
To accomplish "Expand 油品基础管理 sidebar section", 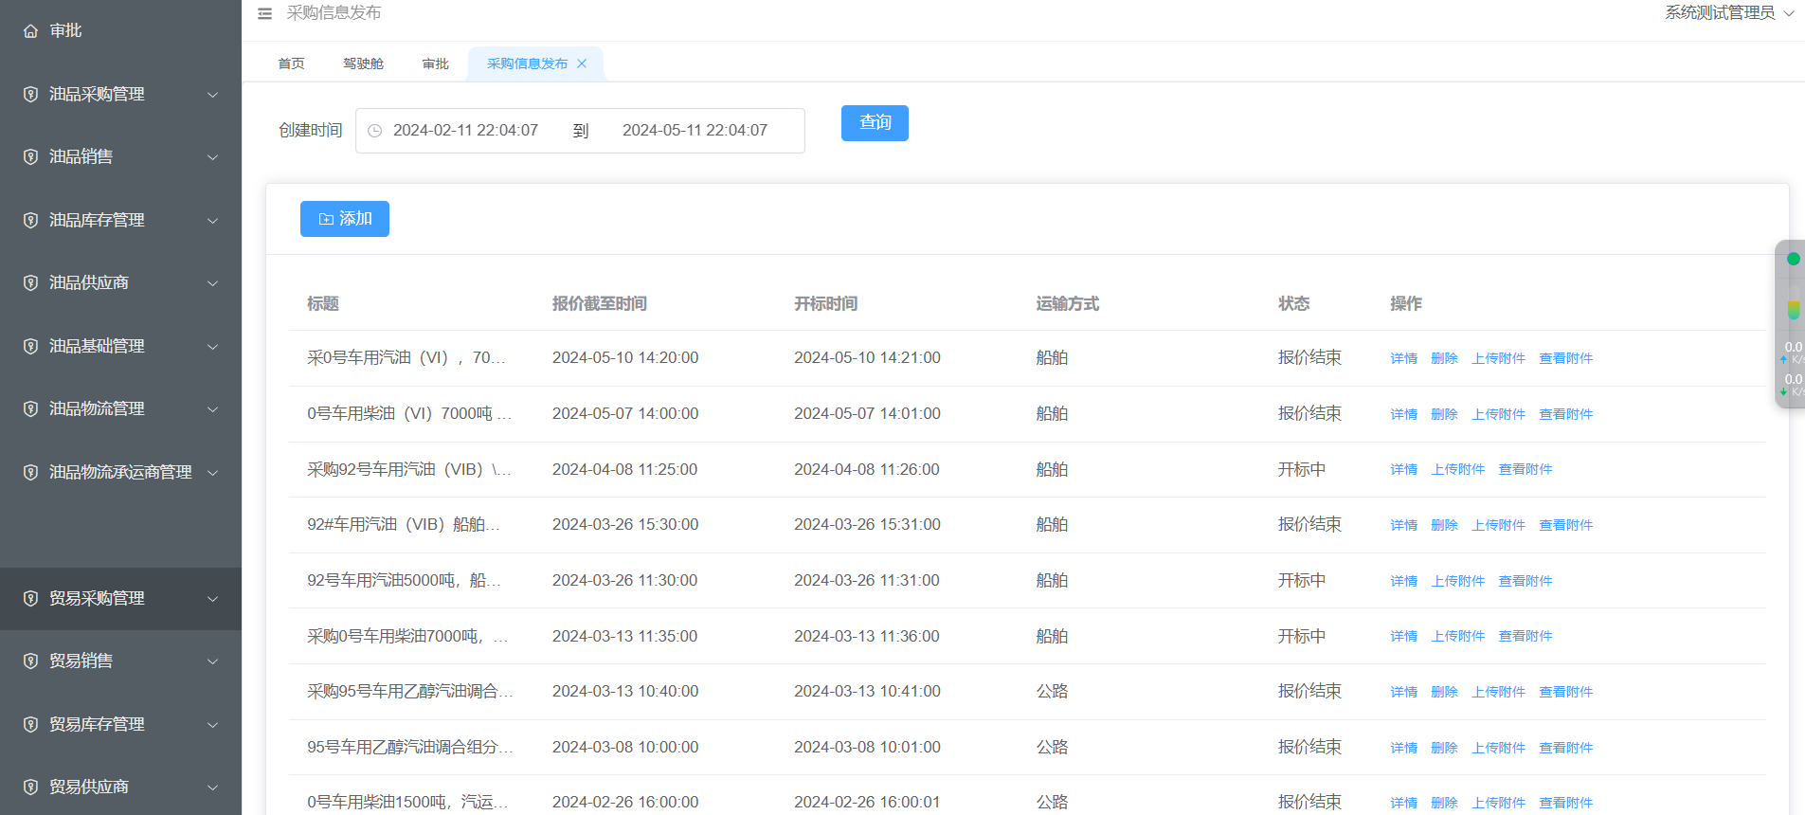I will [x=213, y=347].
